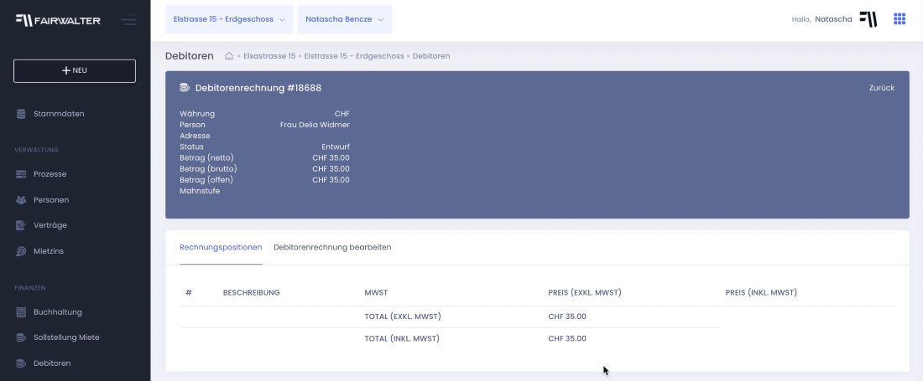Open the Natascha profile logo avatar

point(868,19)
